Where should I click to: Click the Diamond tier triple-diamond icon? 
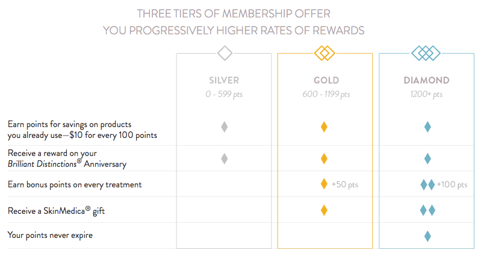426,54
